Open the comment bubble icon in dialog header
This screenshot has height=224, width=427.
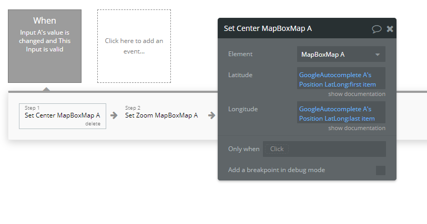377,29
